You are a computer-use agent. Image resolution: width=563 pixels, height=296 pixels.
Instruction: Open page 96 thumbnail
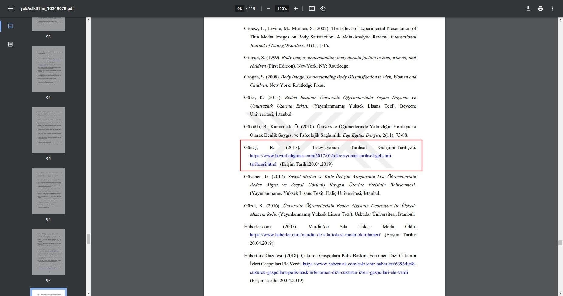pyautogui.click(x=49, y=191)
